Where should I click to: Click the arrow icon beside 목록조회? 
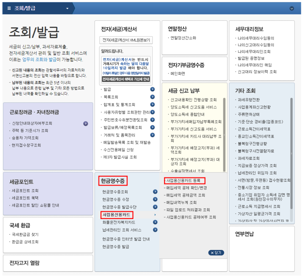[152, 97]
